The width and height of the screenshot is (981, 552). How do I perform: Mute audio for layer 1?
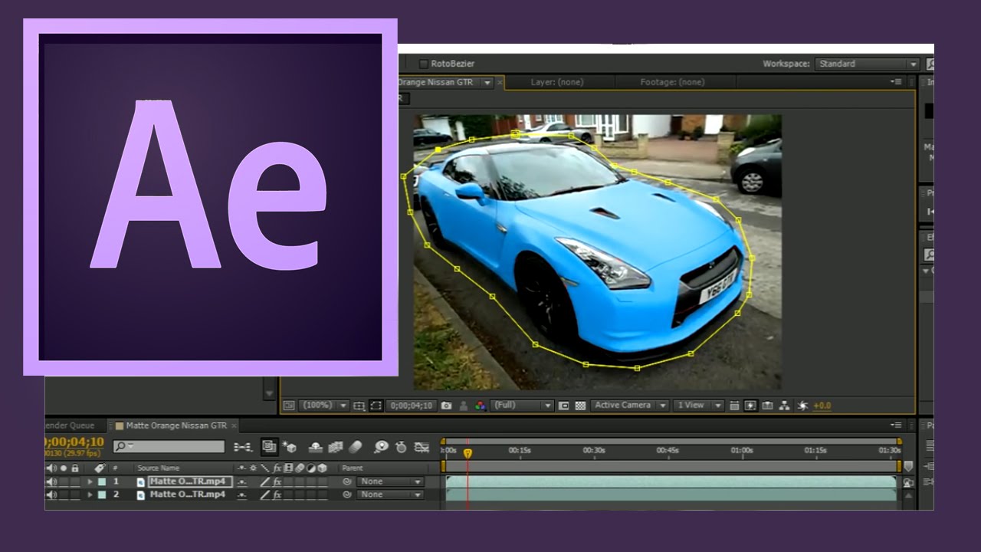(x=51, y=481)
